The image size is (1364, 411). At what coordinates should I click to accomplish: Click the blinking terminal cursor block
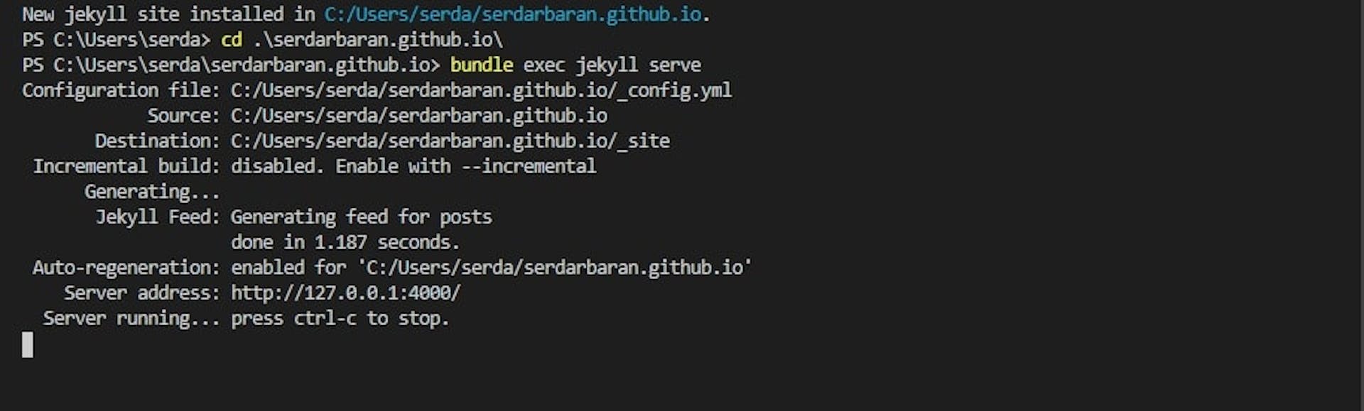pyautogui.click(x=28, y=344)
